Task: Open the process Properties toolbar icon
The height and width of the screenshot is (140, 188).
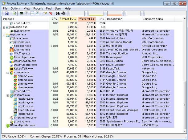Action: tap(45, 13)
